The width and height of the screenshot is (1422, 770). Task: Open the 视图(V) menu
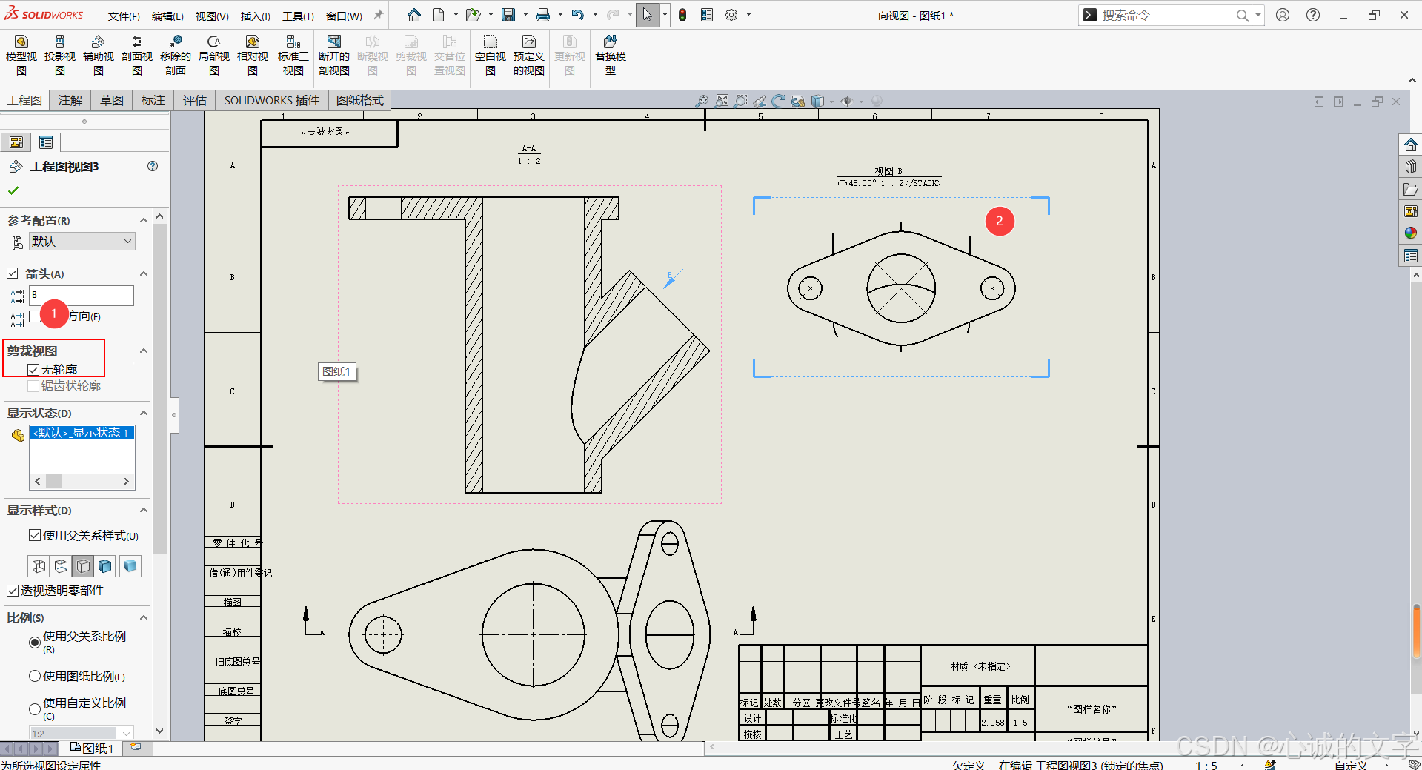pyautogui.click(x=212, y=16)
